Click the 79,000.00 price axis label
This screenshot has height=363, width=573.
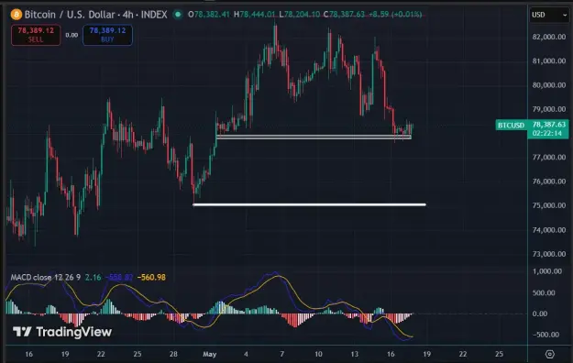(x=549, y=109)
